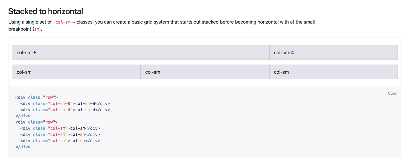407x161 pixels.
Task: Click the third col-sm div code line
Action: point(60,141)
